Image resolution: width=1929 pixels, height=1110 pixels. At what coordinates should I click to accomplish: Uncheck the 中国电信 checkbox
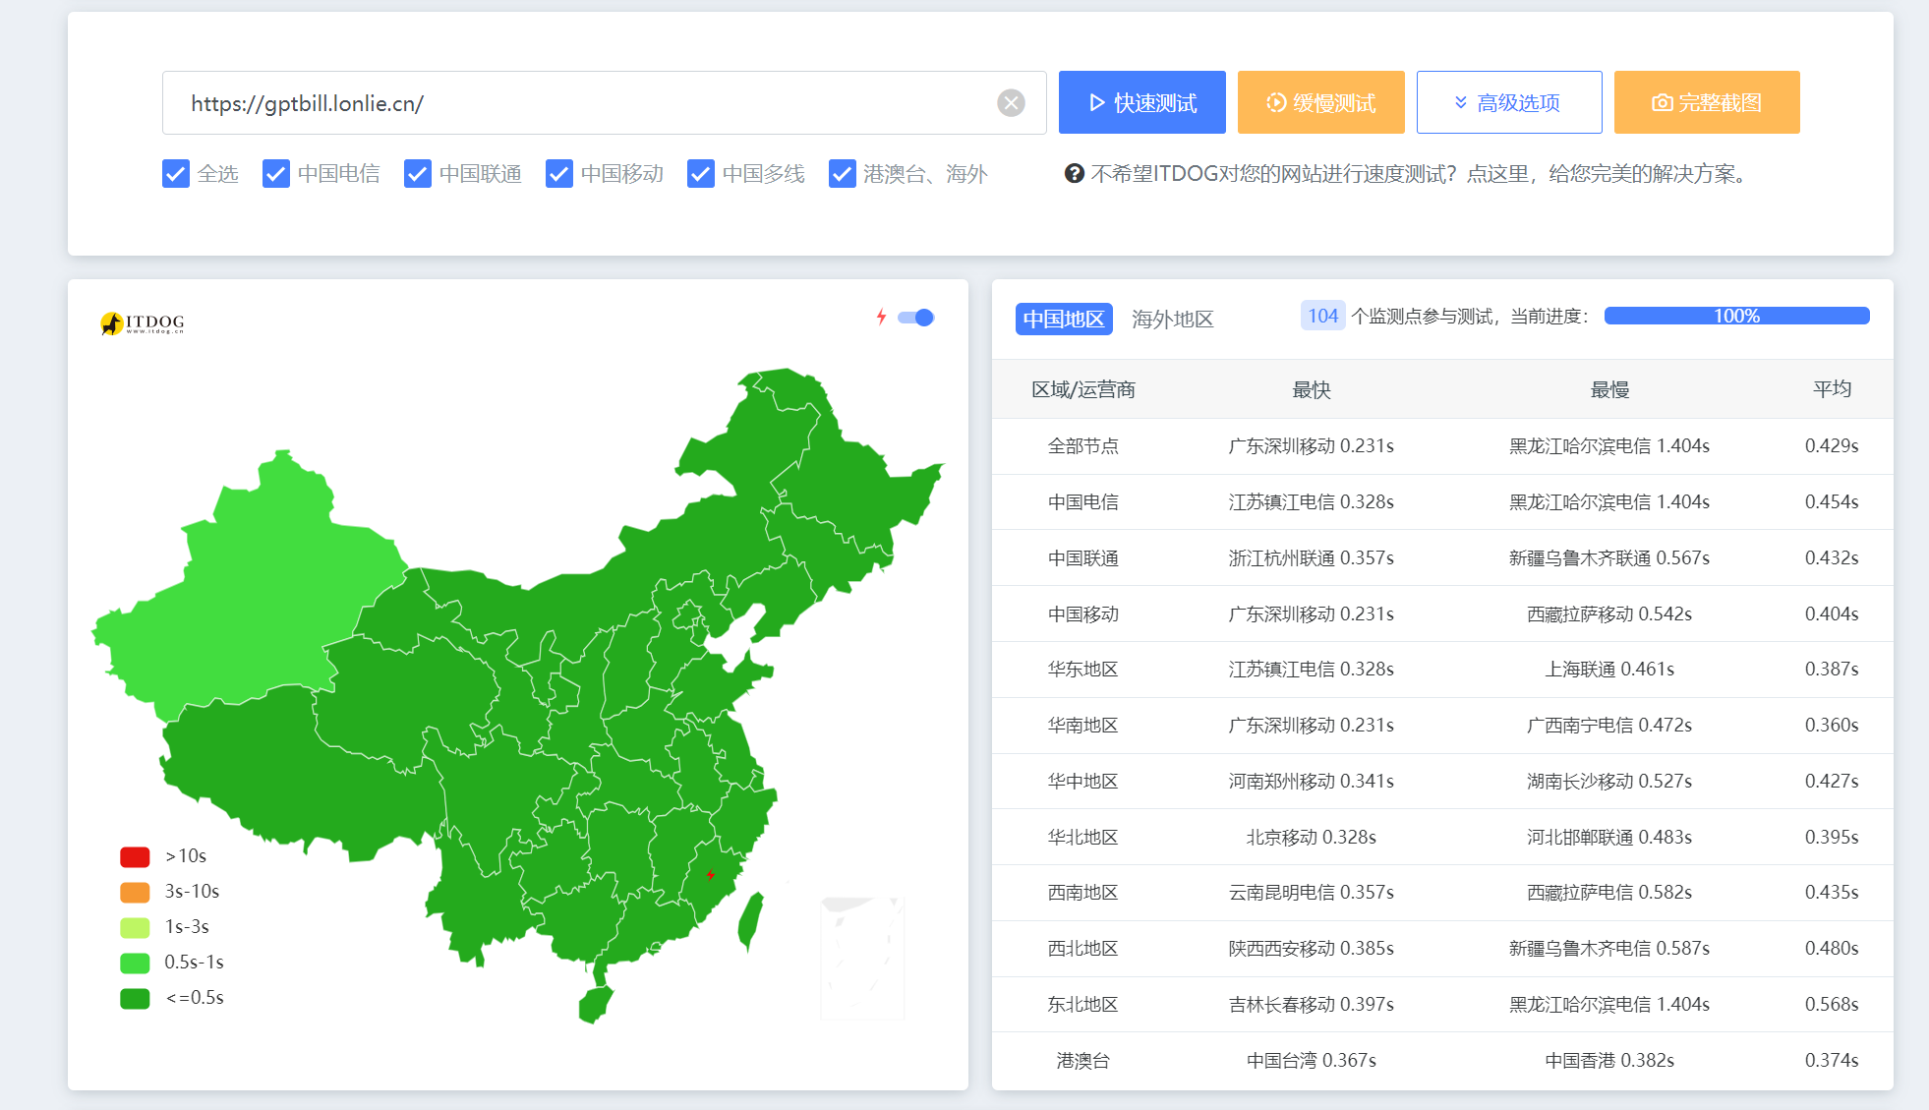pyautogui.click(x=276, y=174)
